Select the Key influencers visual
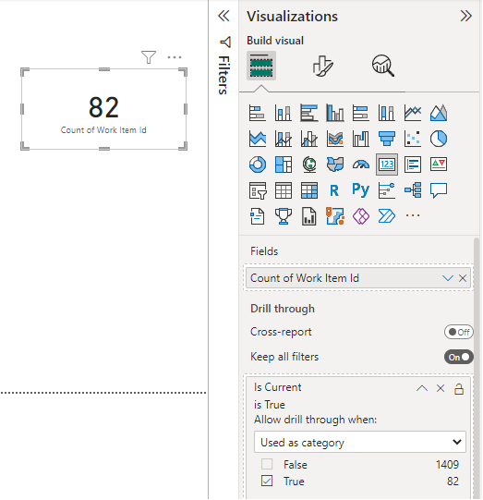This screenshot has height=500, width=483. pyautogui.click(x=387, y=190)
